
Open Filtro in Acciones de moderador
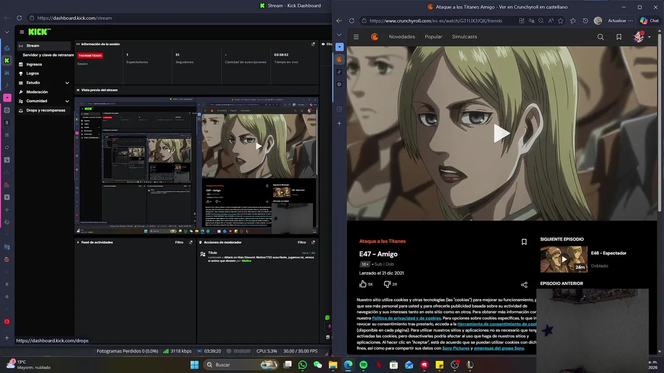(301, 242)
